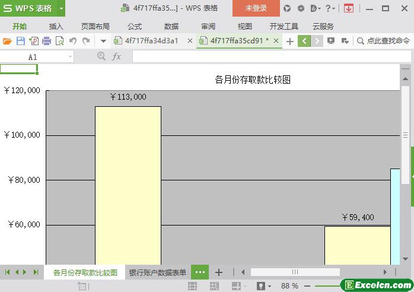Image resolution: width=414 pixels, height=292 pixels.
Task: Go to previous document tab (green arrow)
Action: (x=304, y=41)
